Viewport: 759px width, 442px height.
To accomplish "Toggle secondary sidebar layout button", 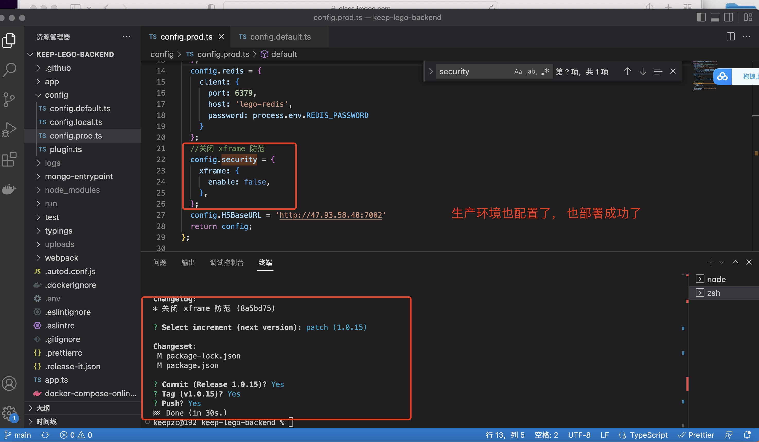I will click(728, 17).
